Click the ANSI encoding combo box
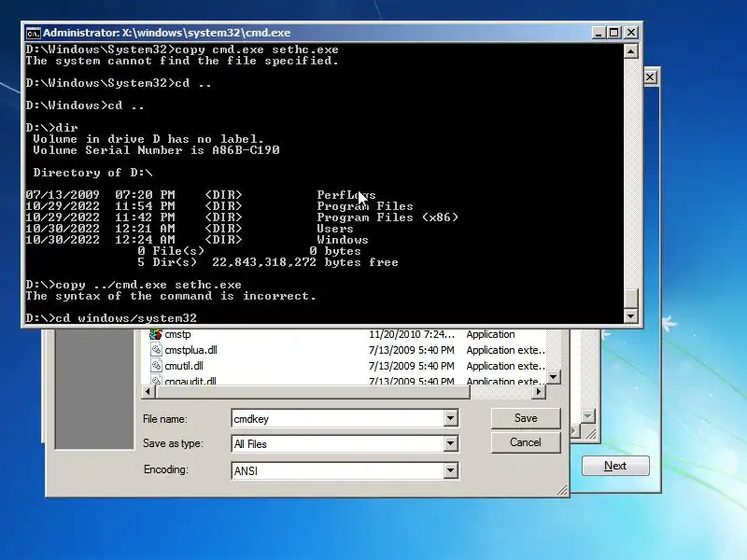Screen dimensions: 747x560 345,471
